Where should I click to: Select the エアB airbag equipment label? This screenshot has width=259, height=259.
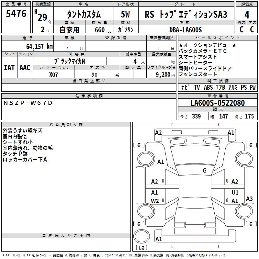[220, 87]
